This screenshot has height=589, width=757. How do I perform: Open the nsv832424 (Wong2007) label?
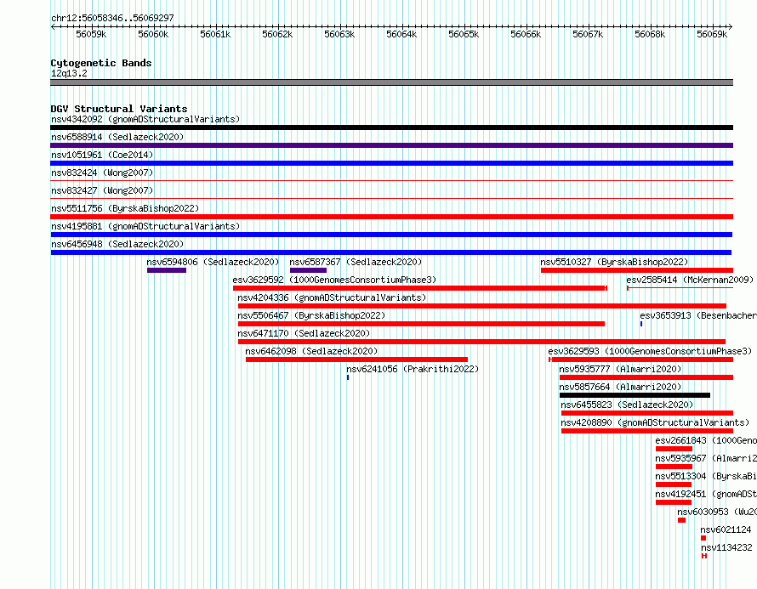[102, 173]
